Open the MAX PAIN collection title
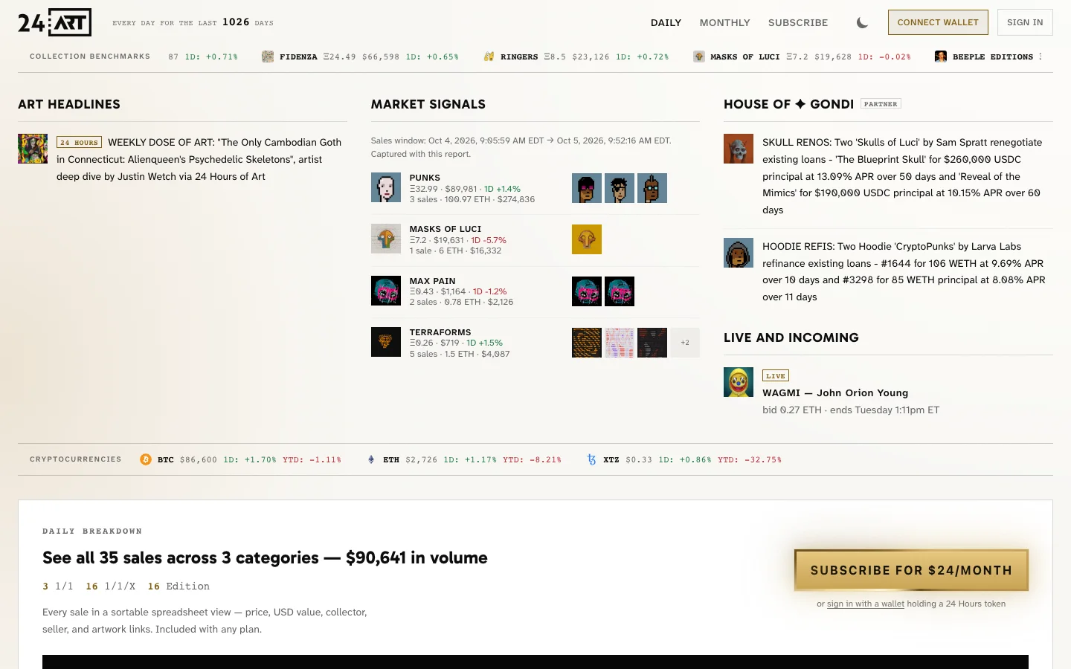Viewport: 1071px width, 669px height. 432,281
